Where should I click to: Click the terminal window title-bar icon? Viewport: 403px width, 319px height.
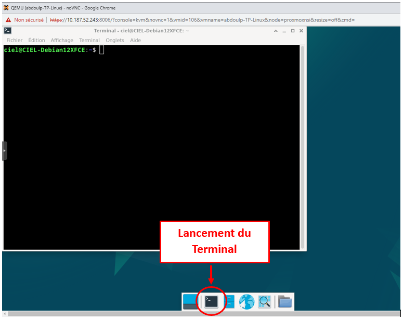pyautogui.click(x=7, y=31)
